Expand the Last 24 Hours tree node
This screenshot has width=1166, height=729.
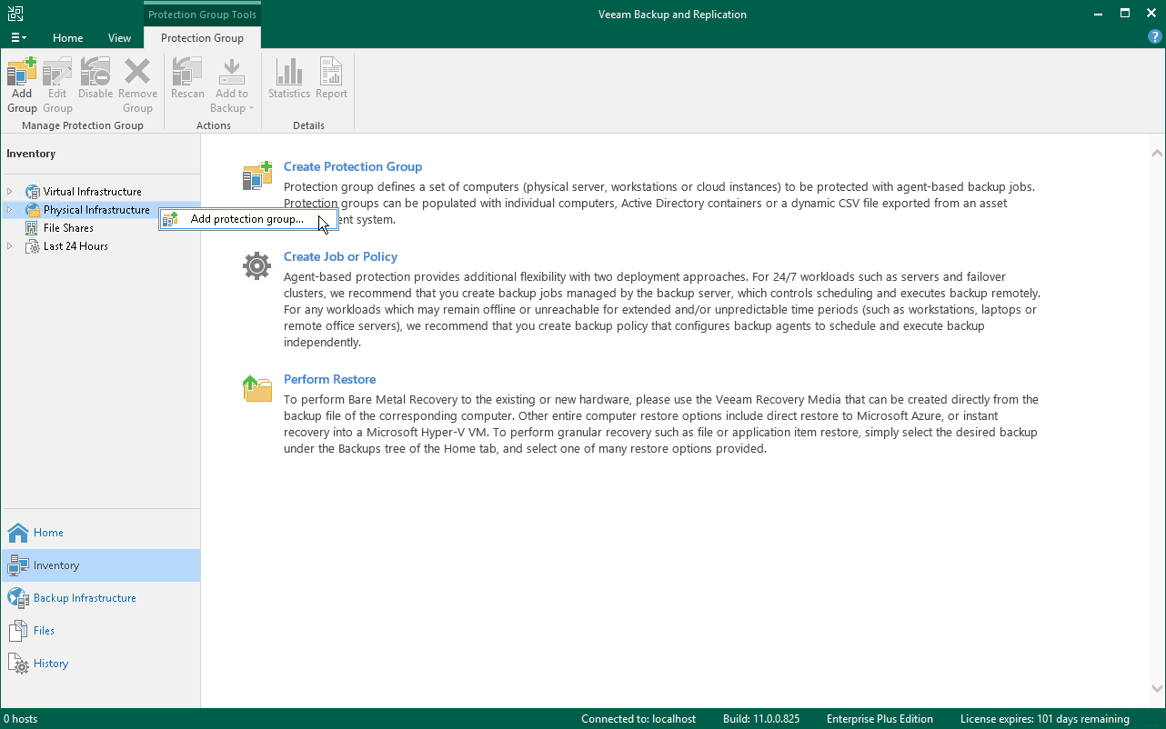coord(10,246)
